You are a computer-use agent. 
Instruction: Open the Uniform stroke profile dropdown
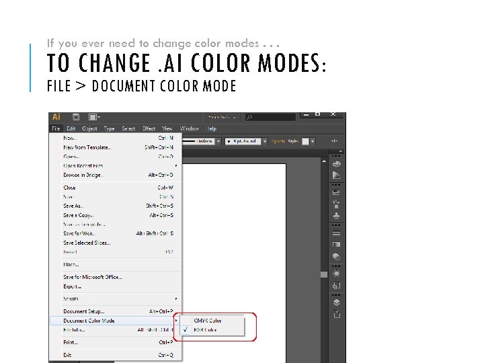(x=218, y=141)
